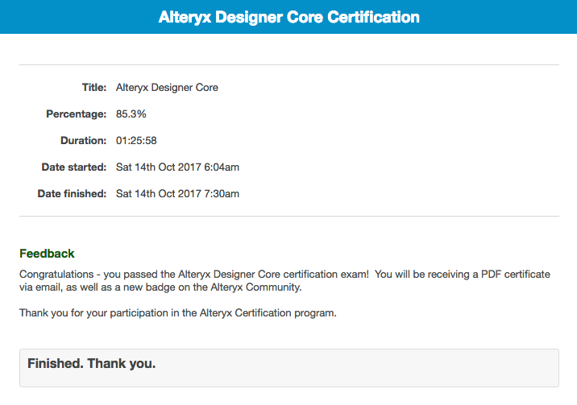Click the "Percentage:" field label

coord(76,114)
